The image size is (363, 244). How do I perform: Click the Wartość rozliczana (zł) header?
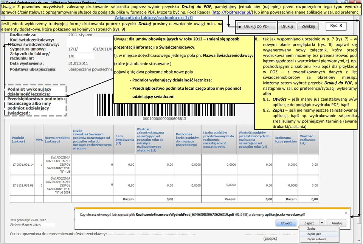308,140
